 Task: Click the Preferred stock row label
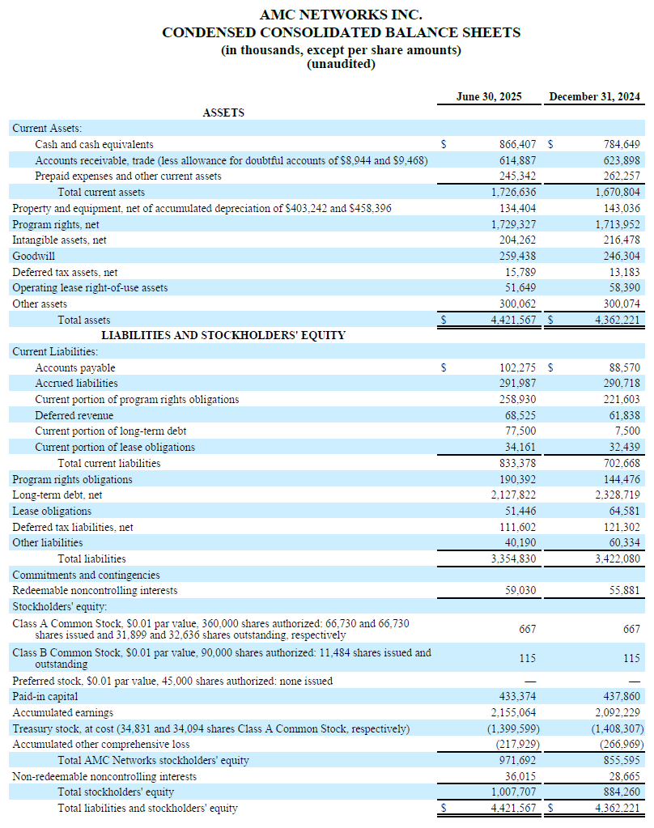point(172,682)
